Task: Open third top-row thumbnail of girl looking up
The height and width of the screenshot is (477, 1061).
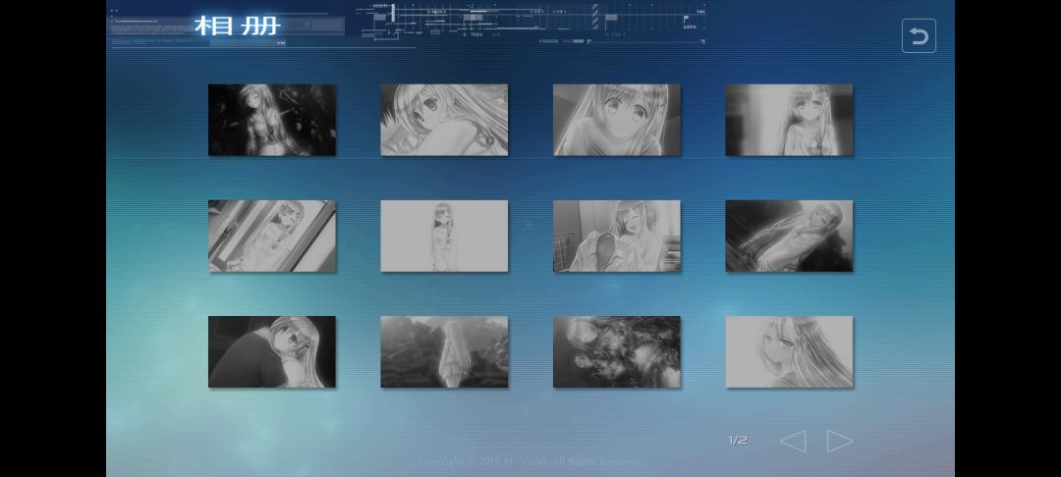Action: [x=616, y=121]
